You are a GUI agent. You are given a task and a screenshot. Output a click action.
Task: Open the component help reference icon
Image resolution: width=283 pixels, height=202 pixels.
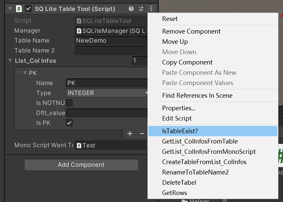[131, 8]
